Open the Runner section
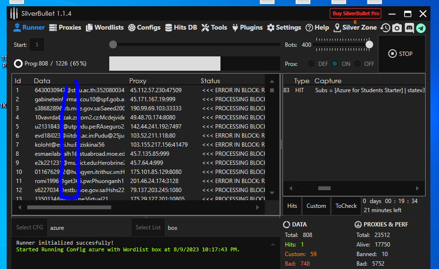 click(x=29, y=27)
